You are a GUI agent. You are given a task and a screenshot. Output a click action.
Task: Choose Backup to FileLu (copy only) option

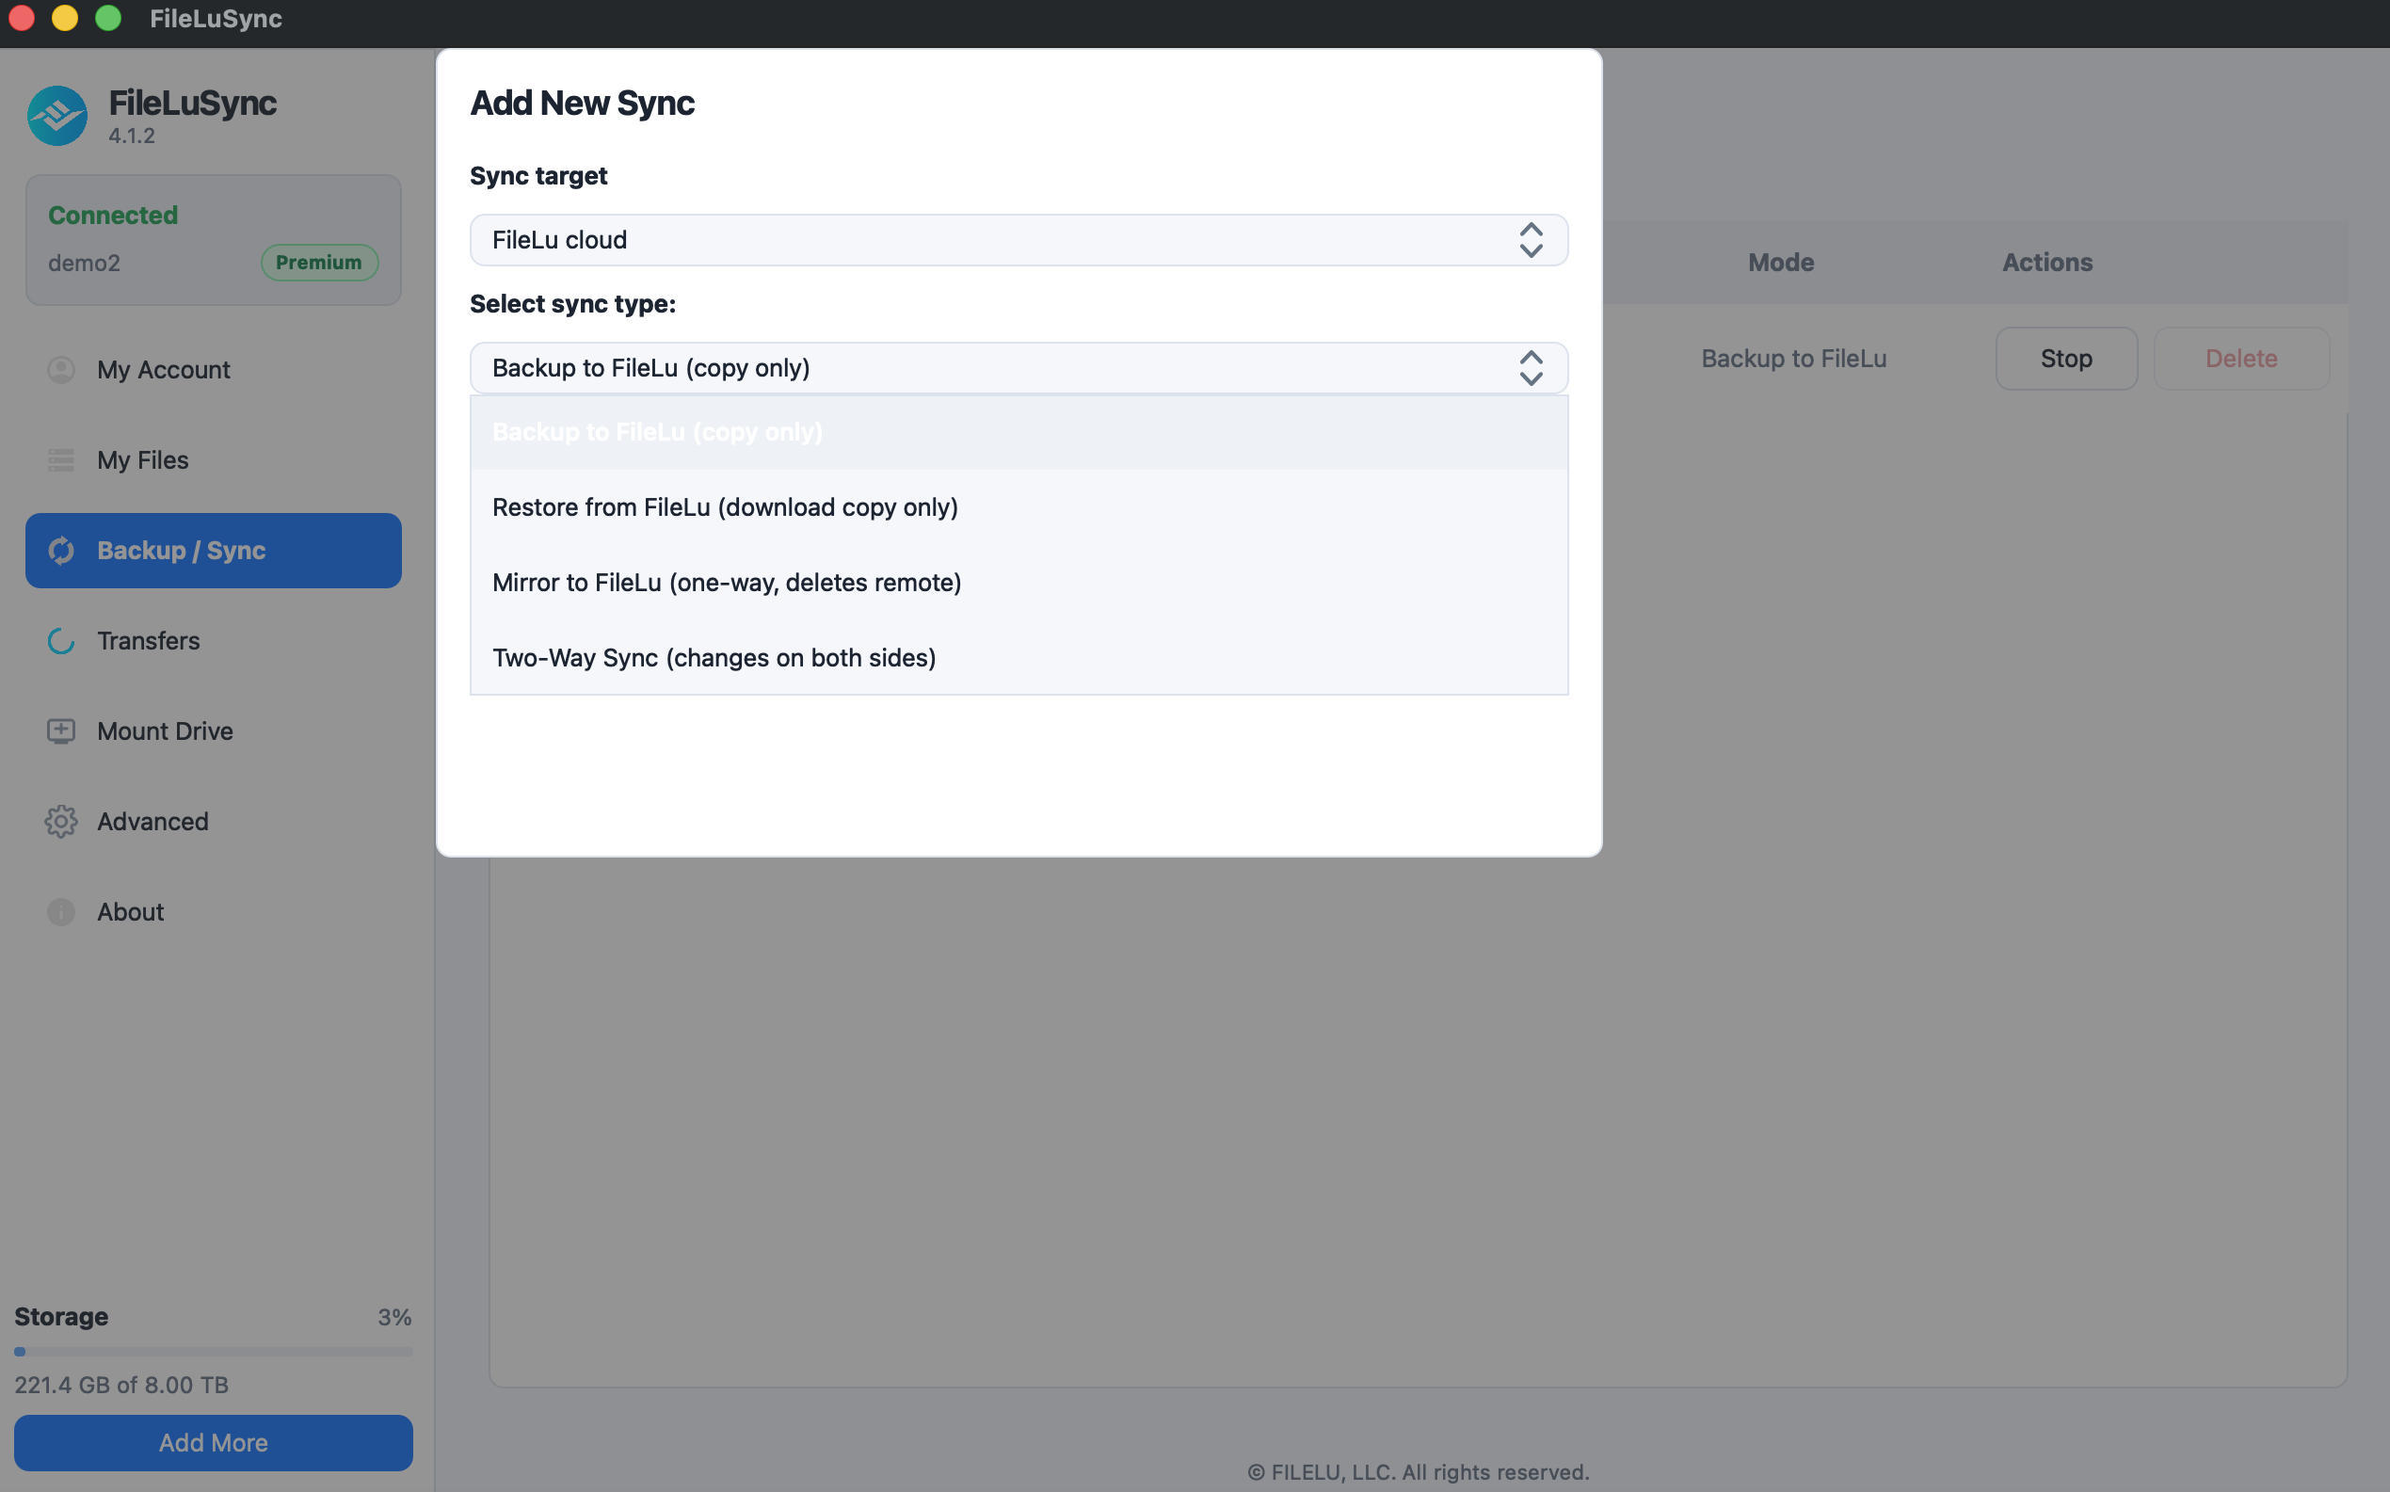pyautogui.click(x=1019, y=432)
